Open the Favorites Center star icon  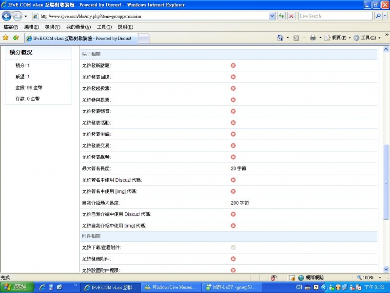click(x=6, y=38)
